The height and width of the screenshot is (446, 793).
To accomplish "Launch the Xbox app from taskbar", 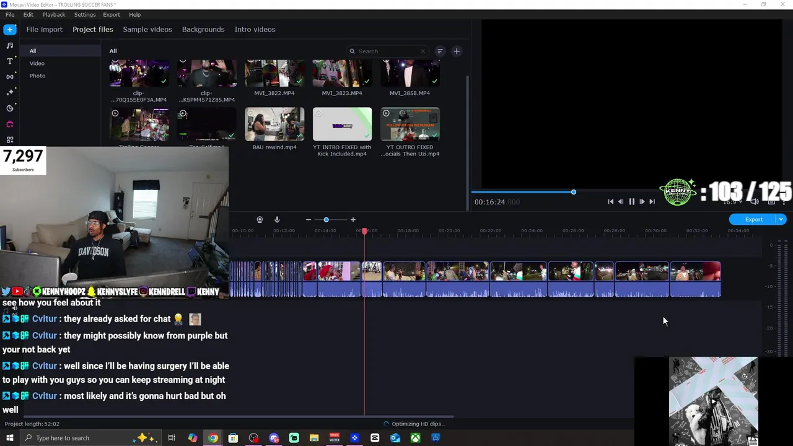I will 415,438.
